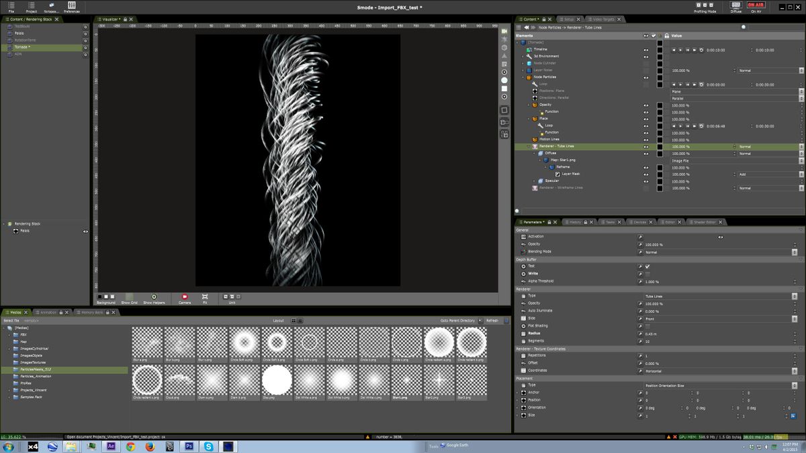Screen dimensions: 806x453
Task: Open the Renderer Type dropdown (Tube Lines)
Action: pos(721,296)
